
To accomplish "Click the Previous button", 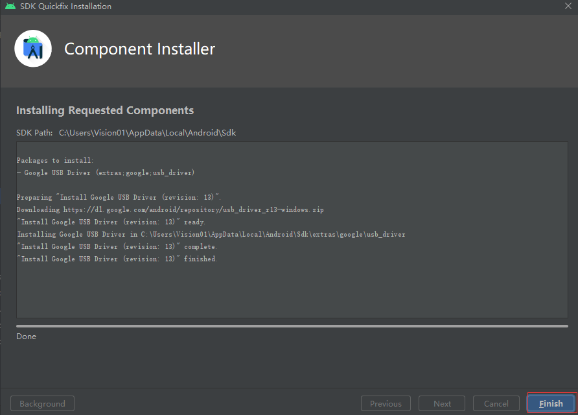I will point(386,403).
